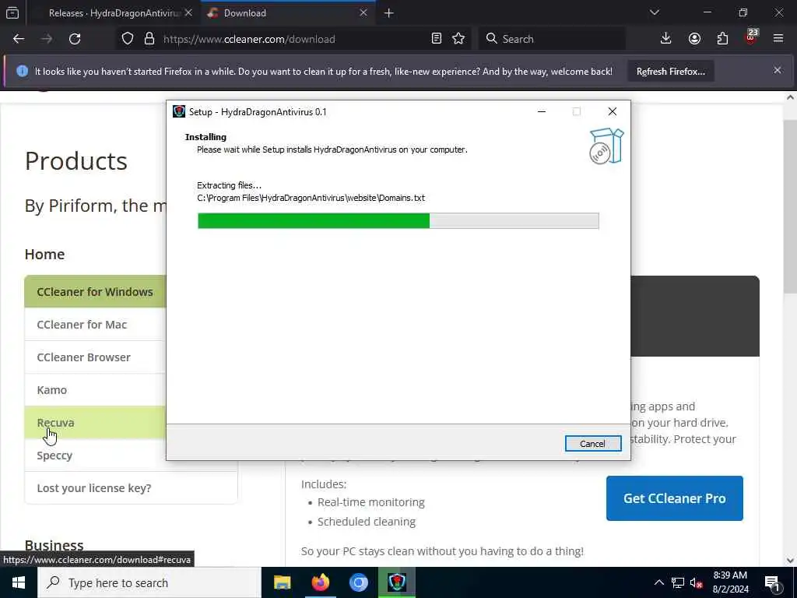797x598 pixels.
Task: Click the HydraDragon setup title bar icon
Action: pyautogui.click(x=179, y=111)
